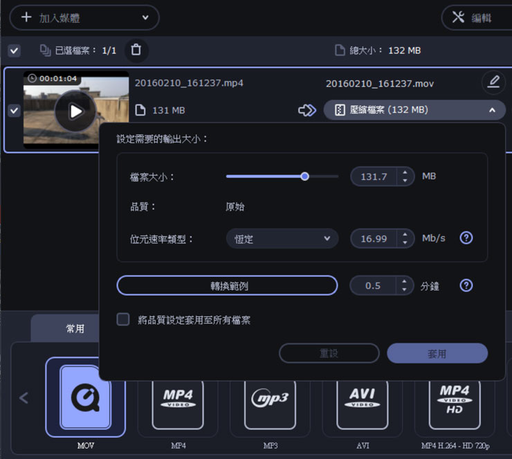Select the MOV QuickTime format icon

point(86,397)
